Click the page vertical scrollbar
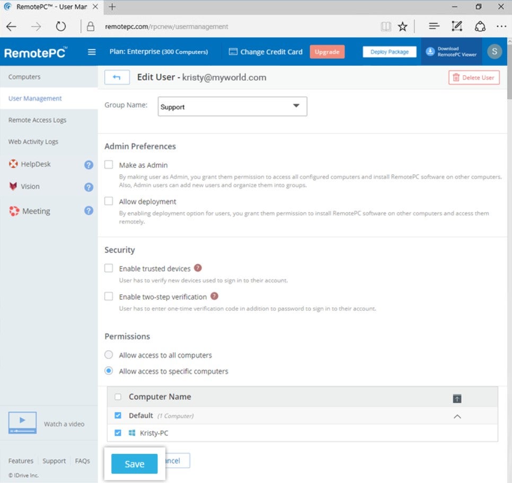The image size is (512, 483). pyautogui.click(x=509, y=72)
